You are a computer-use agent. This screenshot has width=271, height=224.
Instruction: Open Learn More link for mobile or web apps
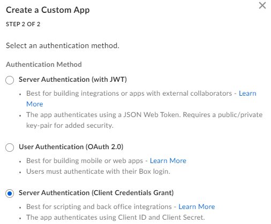(x=168, y=161)
